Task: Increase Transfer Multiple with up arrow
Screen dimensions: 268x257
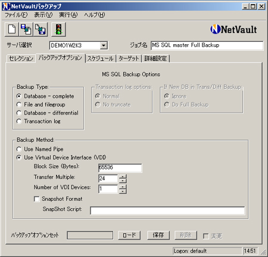Action: click(123, 177)
